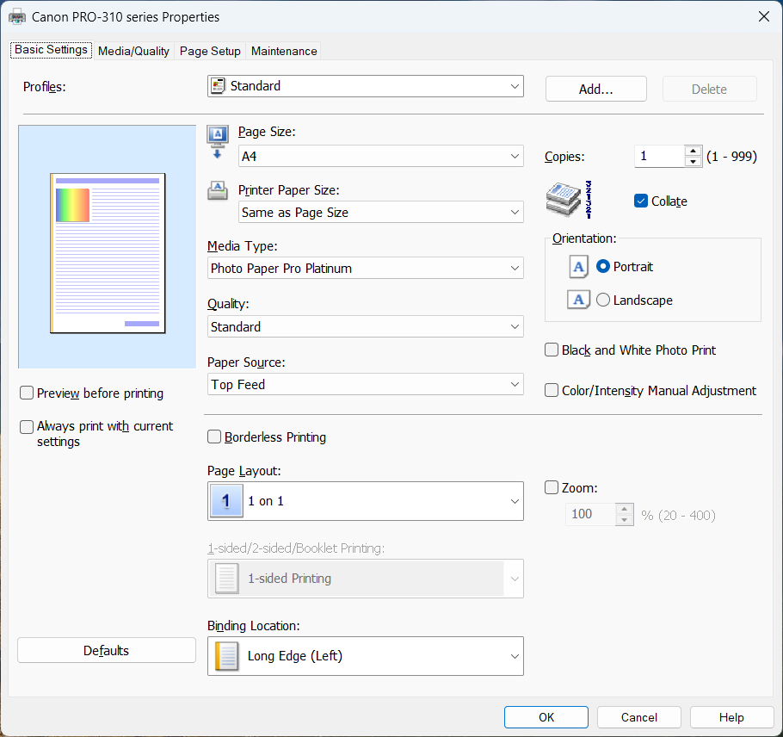The width and height of the screenshot is (783, 737).
Task: Check Always print with current settings
Action: tap(27, 427)
